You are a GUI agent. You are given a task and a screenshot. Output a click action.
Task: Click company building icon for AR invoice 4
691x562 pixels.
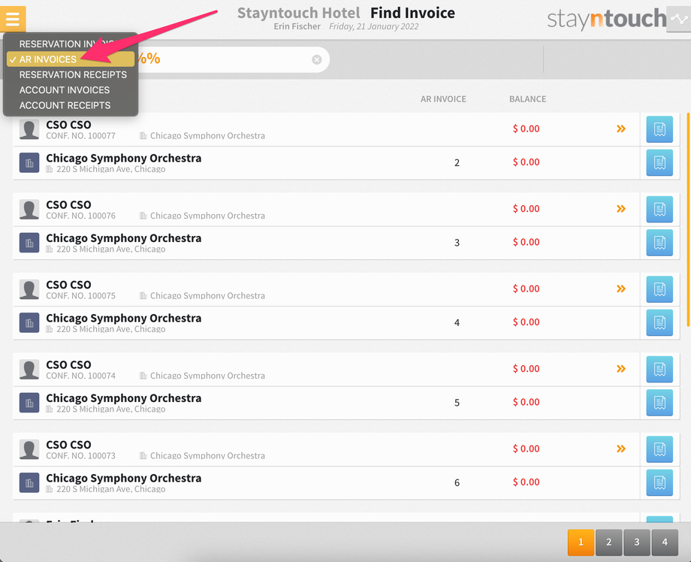[29, 322]
